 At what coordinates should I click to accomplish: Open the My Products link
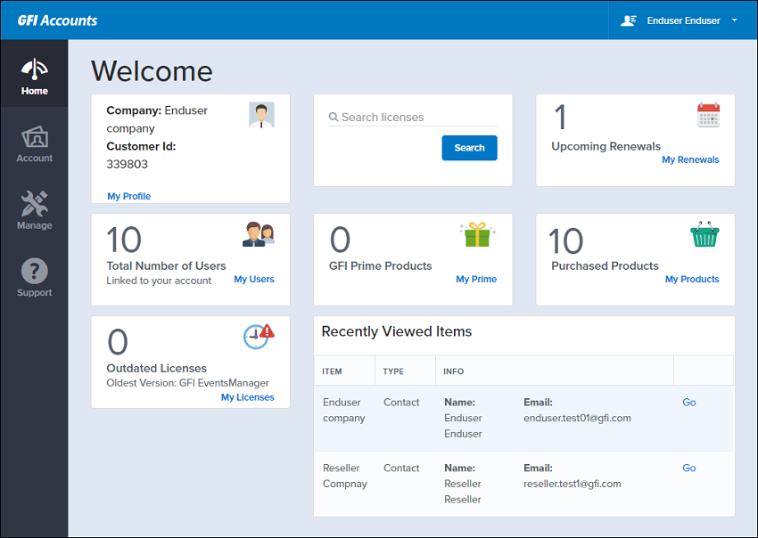692,279
